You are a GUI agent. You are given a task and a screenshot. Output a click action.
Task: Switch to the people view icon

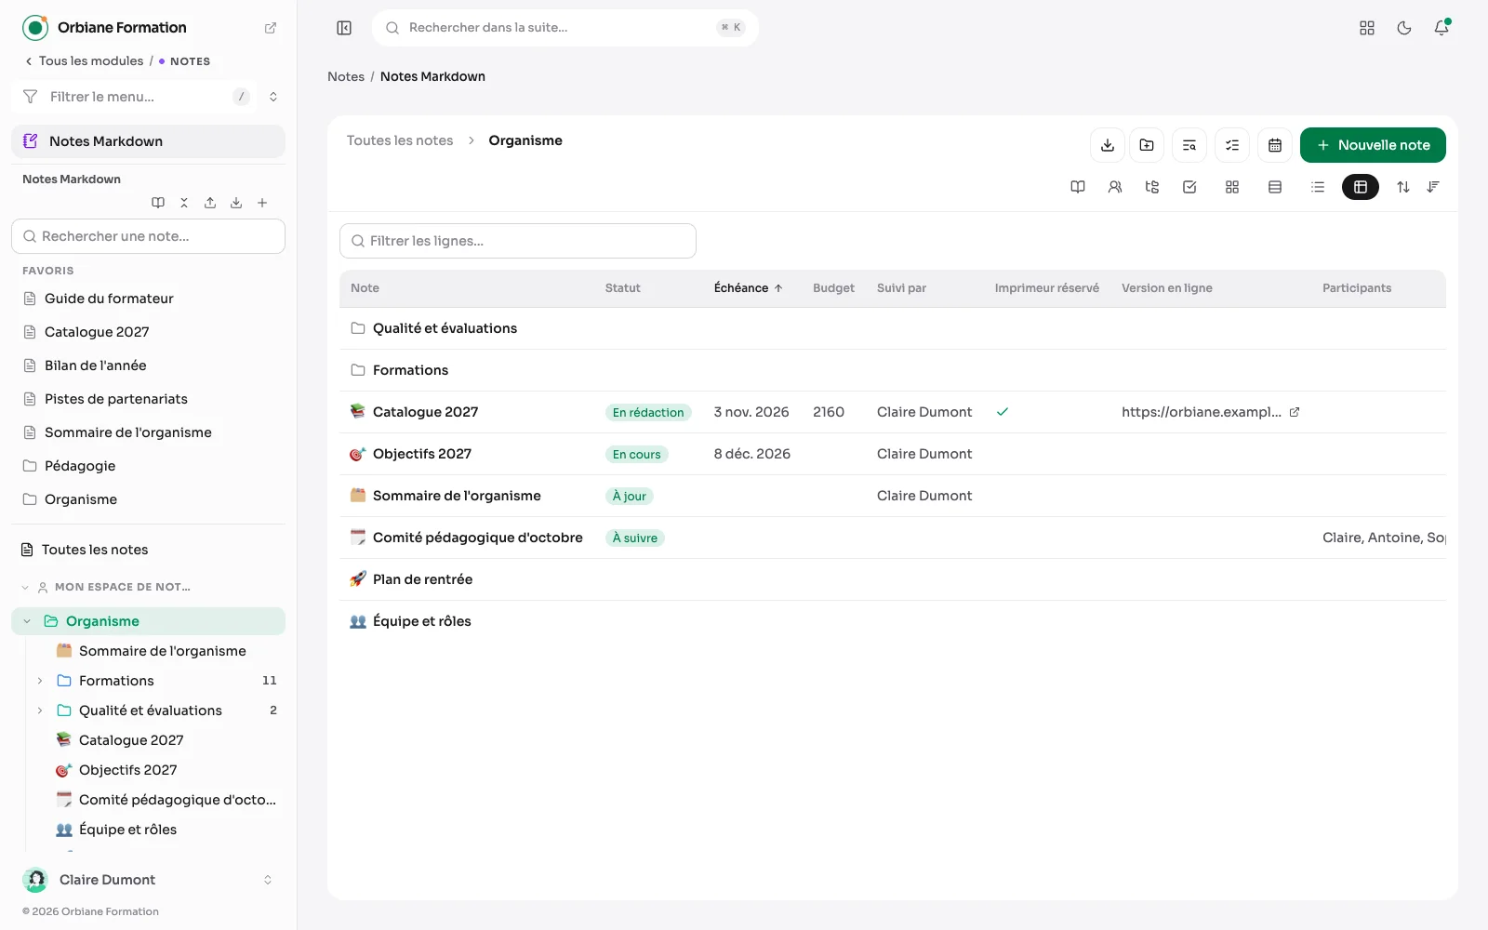point(1114,187)
